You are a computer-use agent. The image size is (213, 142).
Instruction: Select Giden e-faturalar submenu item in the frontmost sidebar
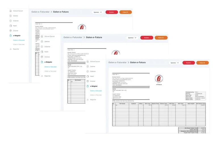coord(96,95)
